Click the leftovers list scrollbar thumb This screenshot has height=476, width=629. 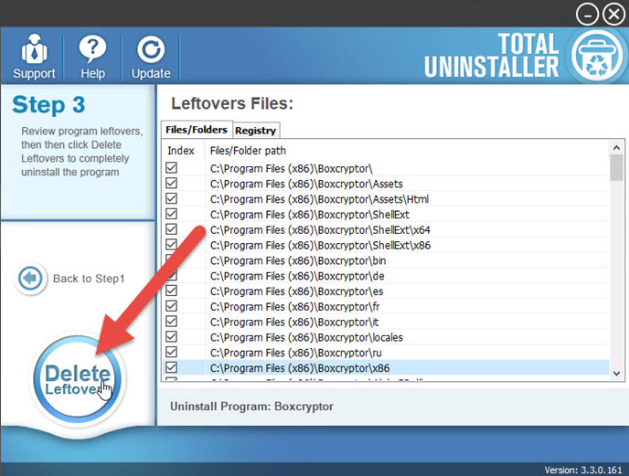click(x=616, y=167)
